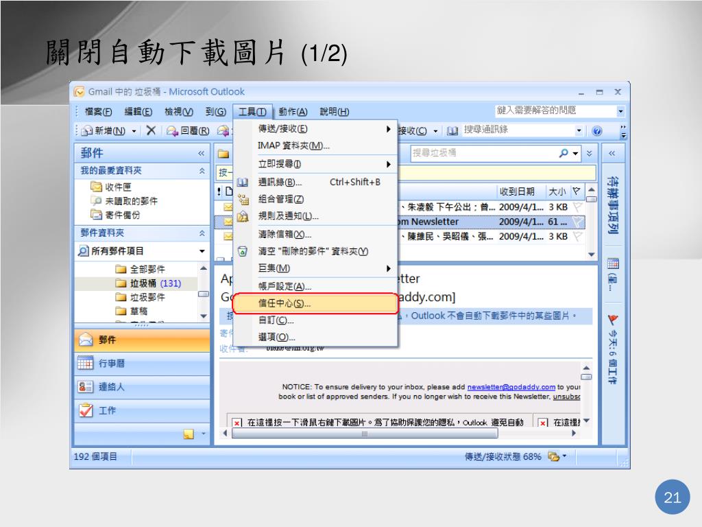The height and width of the screenshot is (527, 702).
Task: Select 帳戶設定(A) menu entry
Action: 315,286
